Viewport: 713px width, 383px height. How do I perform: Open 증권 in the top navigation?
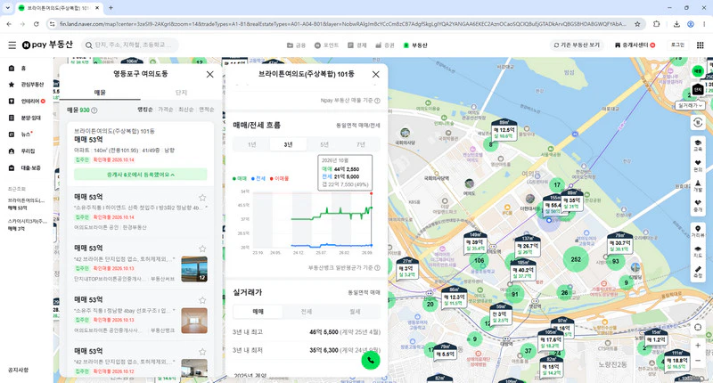pyautogui.click(x=385, y=45)
